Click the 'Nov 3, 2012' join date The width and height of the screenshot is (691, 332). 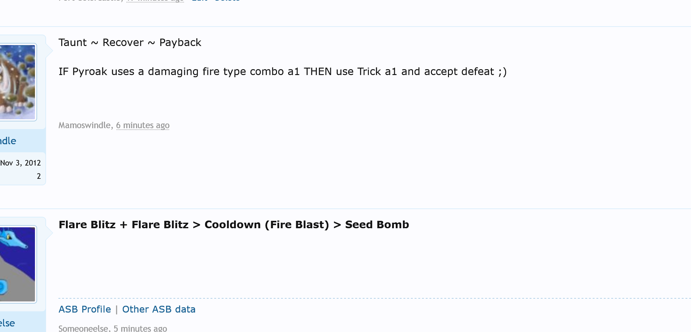click(20, 163)
